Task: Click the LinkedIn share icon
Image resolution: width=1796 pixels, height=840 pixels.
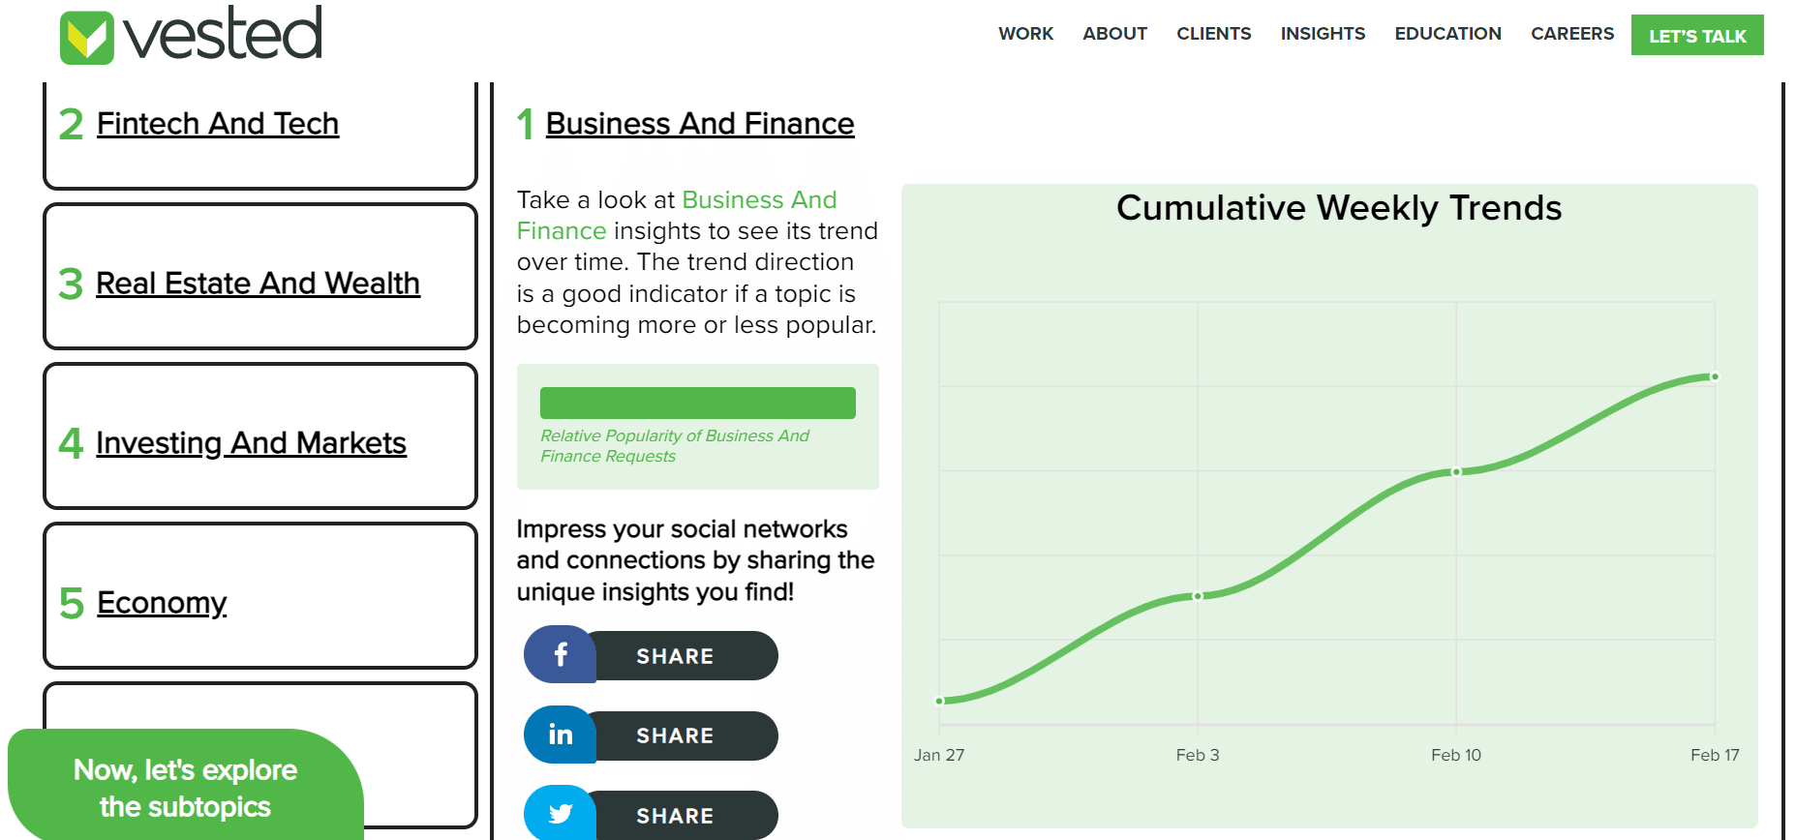Action: click(x=561, y=735)
